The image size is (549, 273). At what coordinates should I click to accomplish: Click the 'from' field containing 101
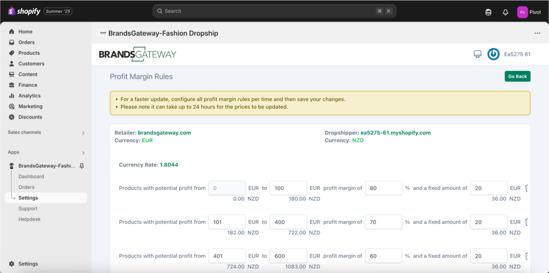pos(227,222)
